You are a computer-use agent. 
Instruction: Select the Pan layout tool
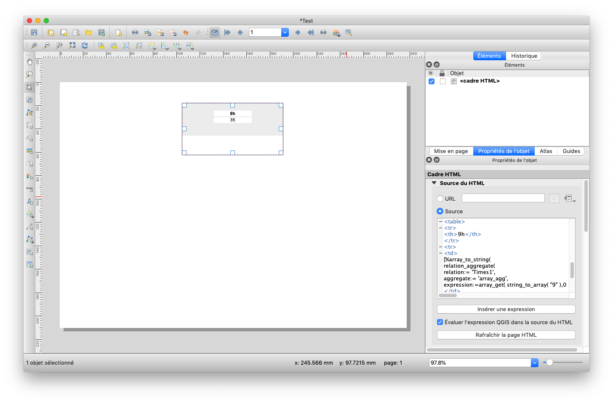[29, 62]
